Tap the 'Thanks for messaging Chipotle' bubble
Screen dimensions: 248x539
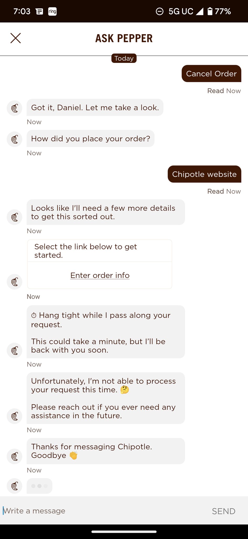click(106, 451)
